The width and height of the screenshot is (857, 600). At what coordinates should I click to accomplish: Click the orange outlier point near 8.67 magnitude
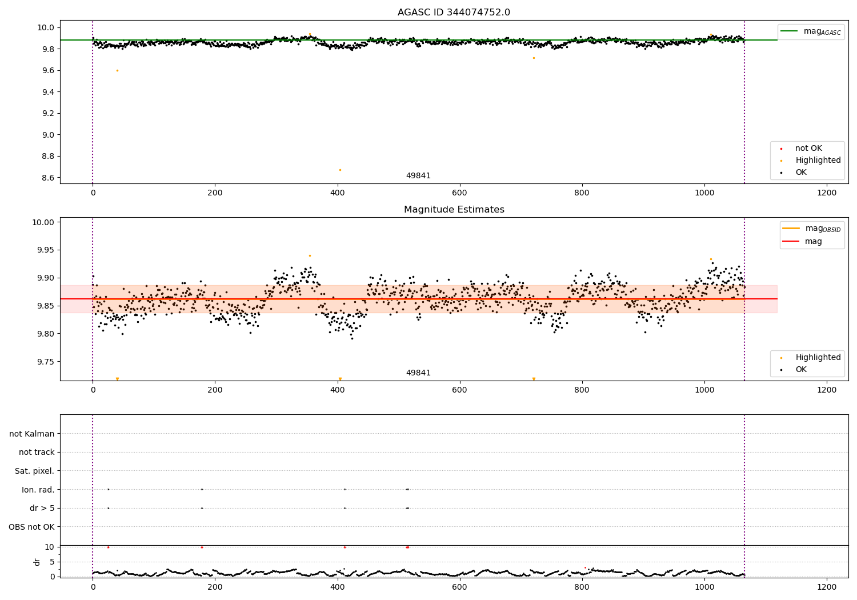tap(340, 170)
